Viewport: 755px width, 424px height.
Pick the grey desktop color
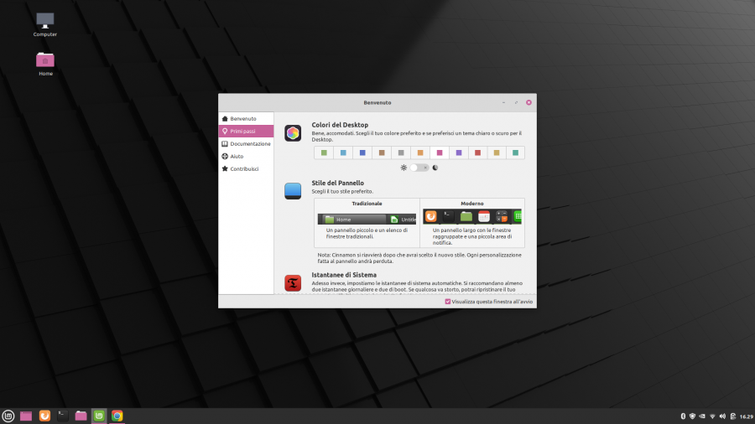pos(401,153)
